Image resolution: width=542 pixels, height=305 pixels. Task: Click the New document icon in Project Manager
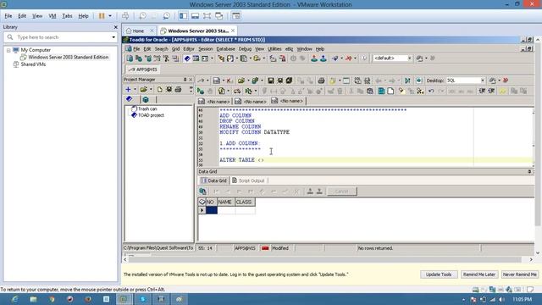tap(159, 90)
